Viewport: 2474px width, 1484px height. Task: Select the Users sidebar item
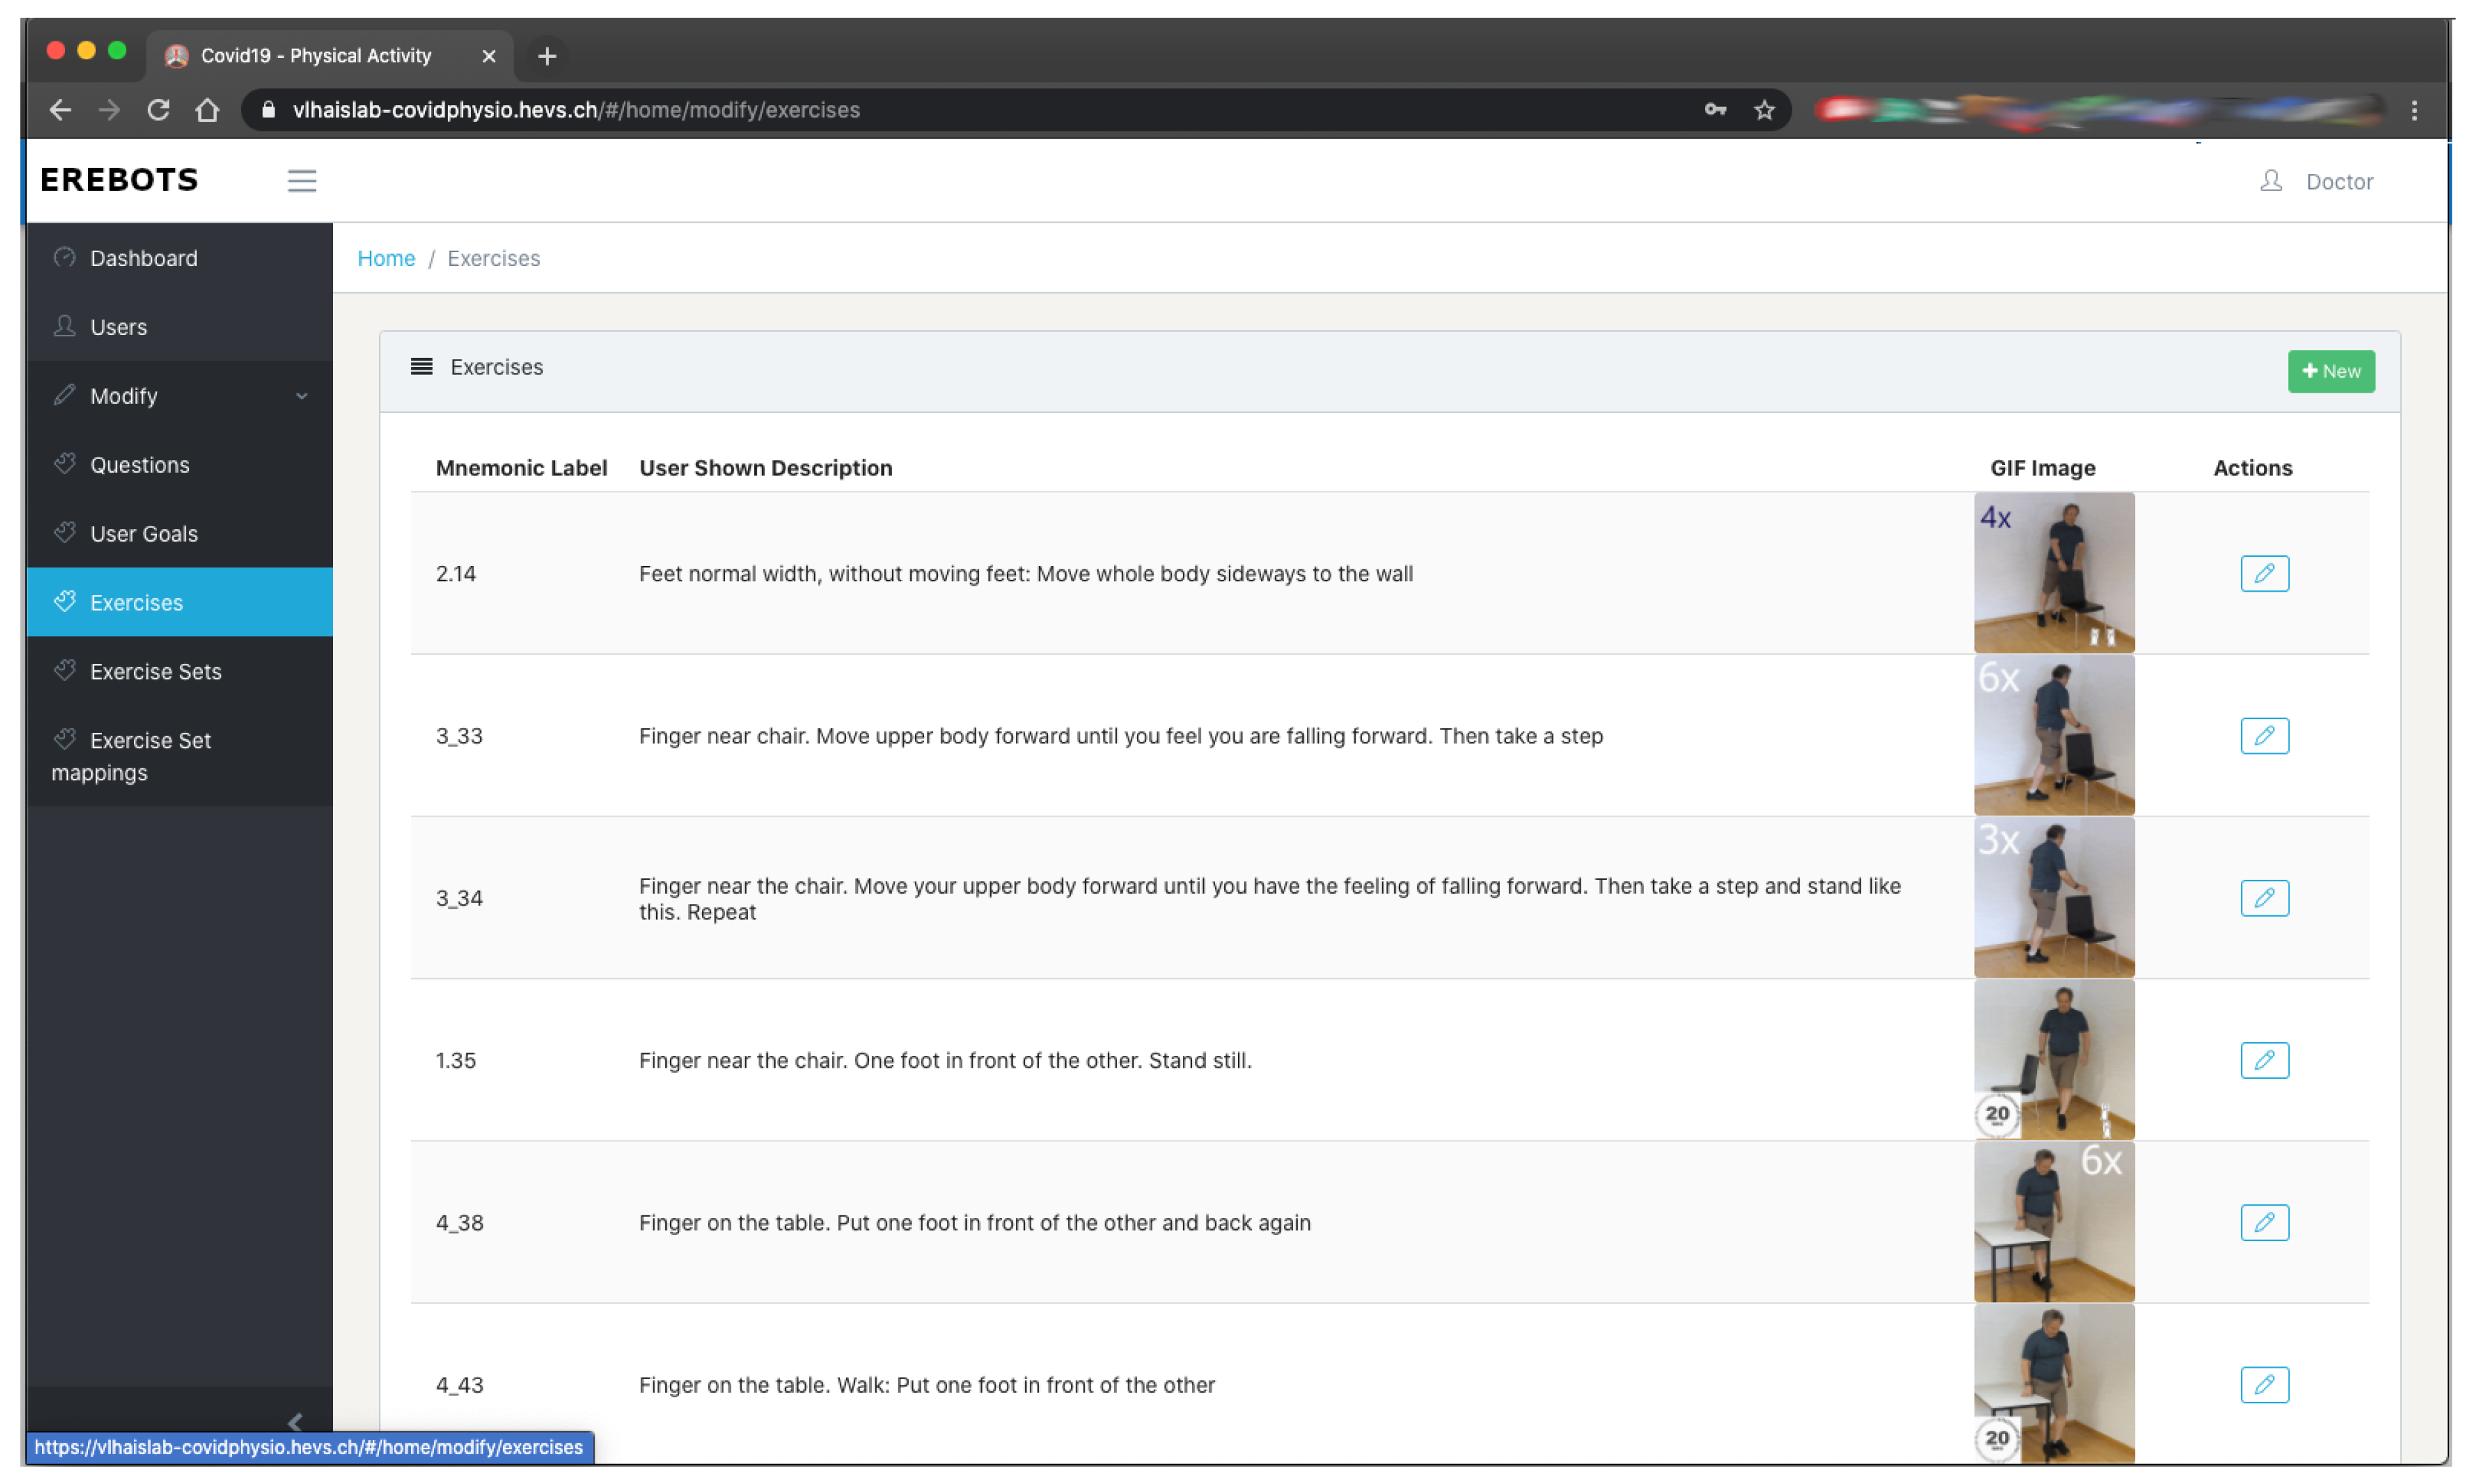[x=118, y=327]
